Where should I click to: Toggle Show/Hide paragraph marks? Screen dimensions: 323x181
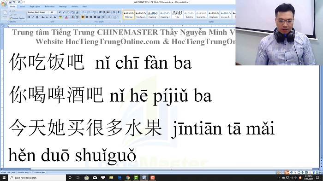(x=119, y=12)
